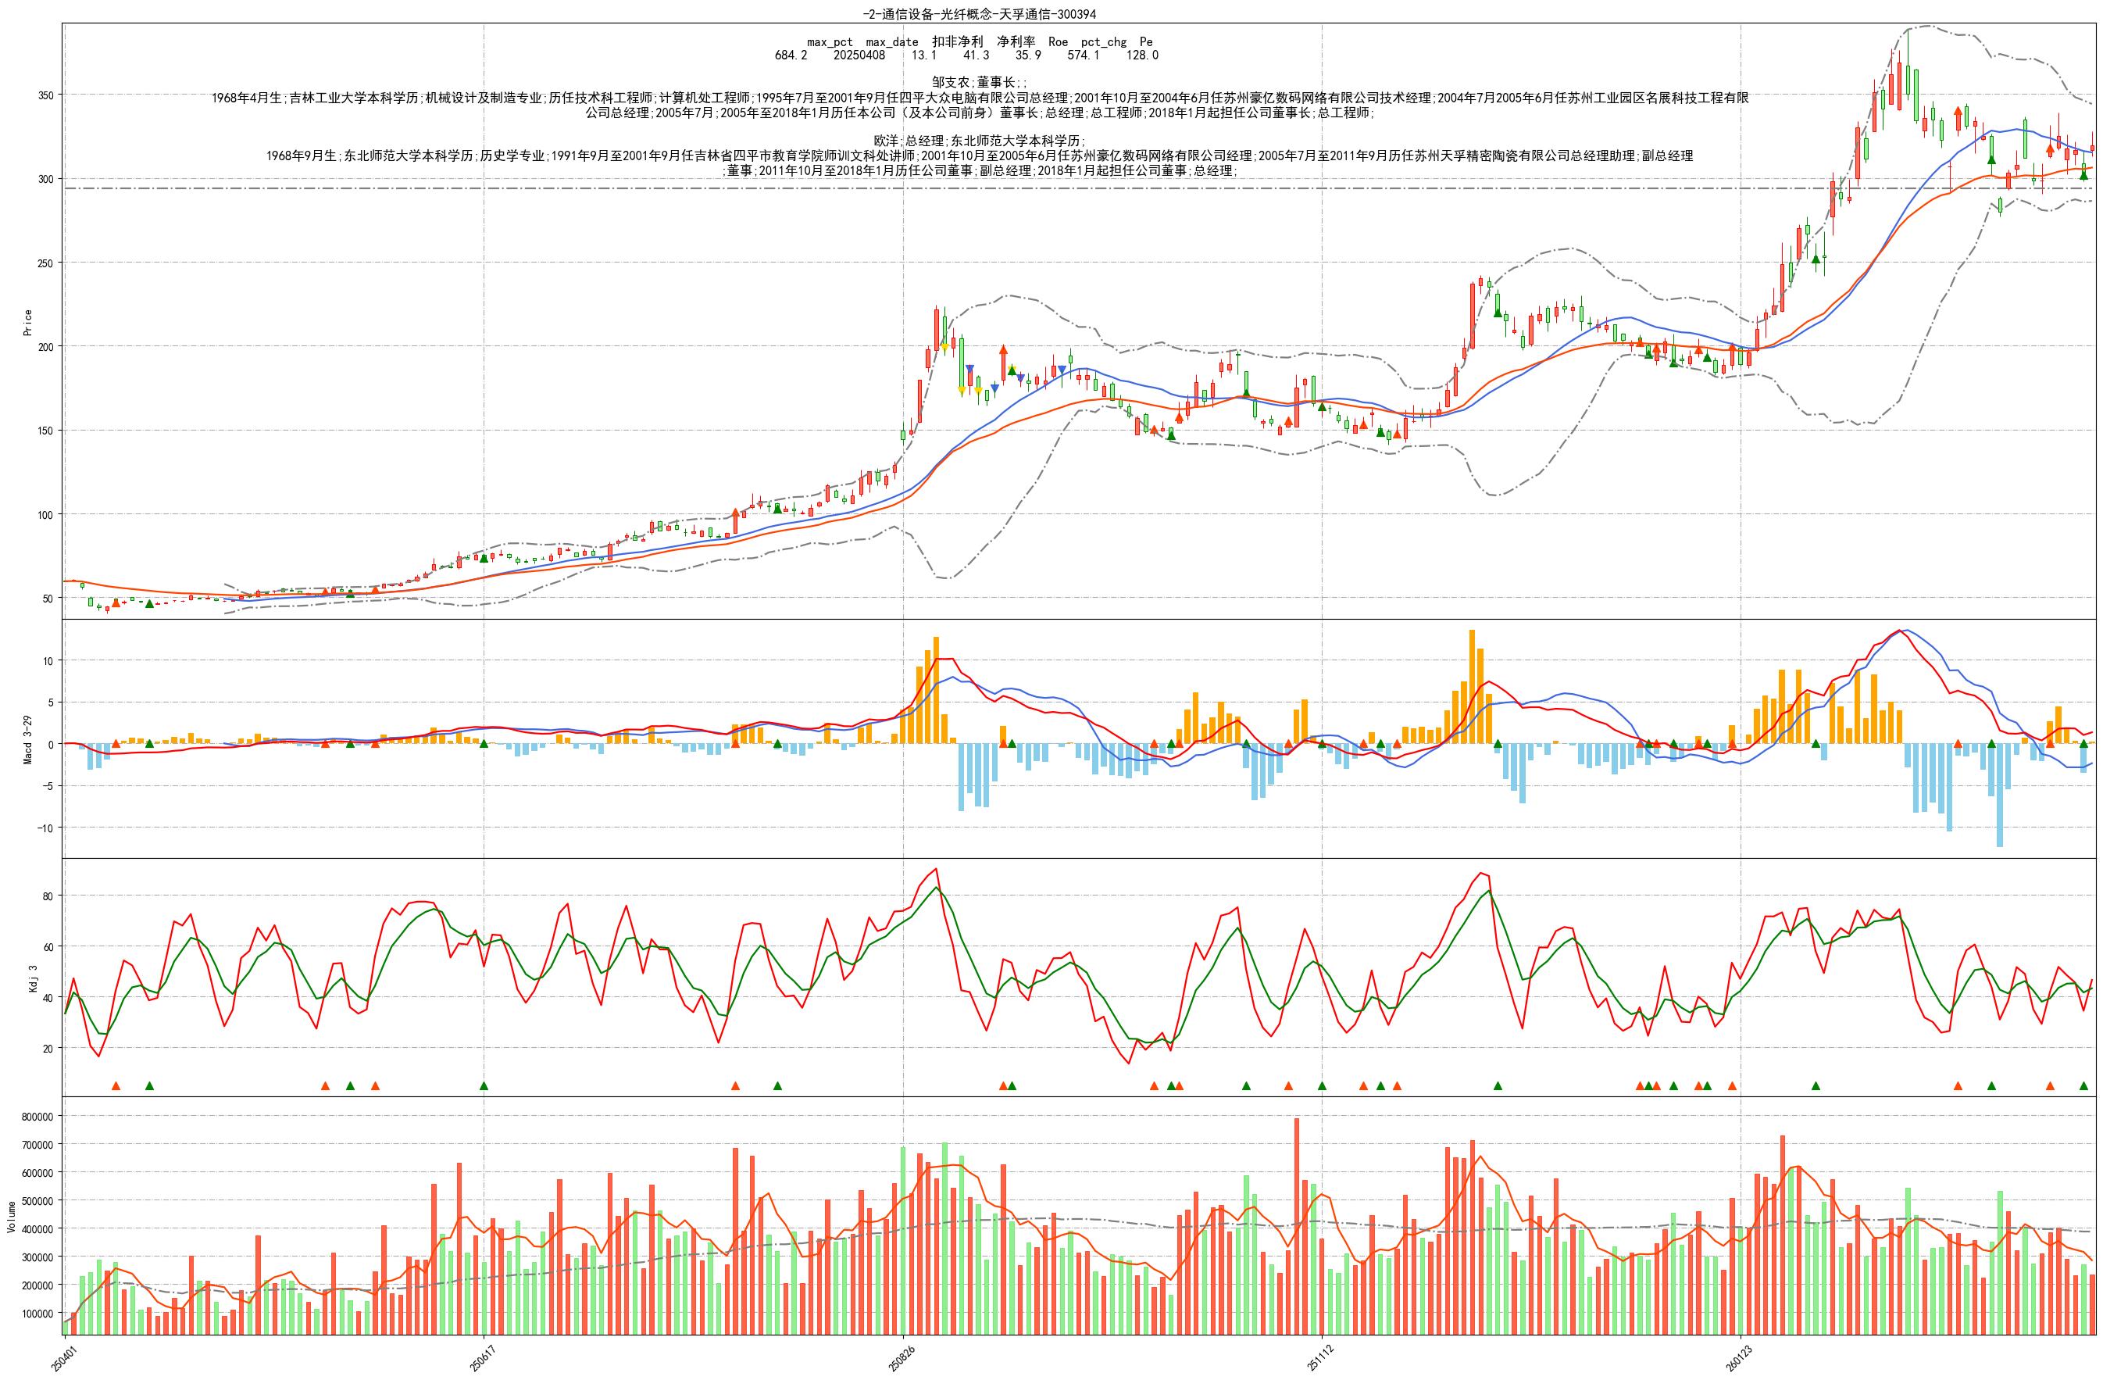Click the Price y-axis label
The width and height of the screenshot is (2103, 1380).
point(27,322)
